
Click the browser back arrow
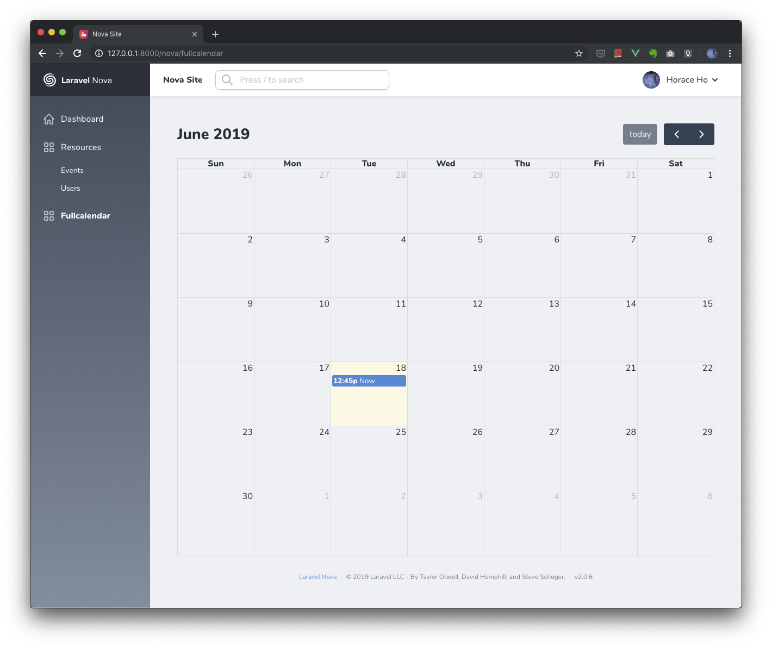click(42, 53)
